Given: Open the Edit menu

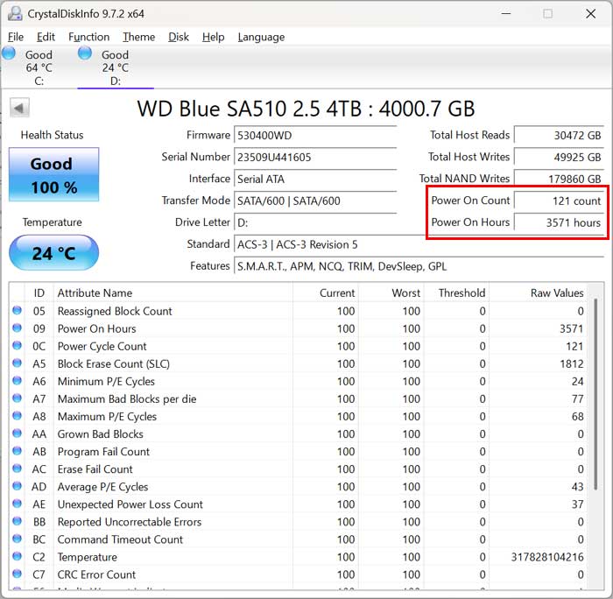Looking at the screenshot, I should click(46, 37).
